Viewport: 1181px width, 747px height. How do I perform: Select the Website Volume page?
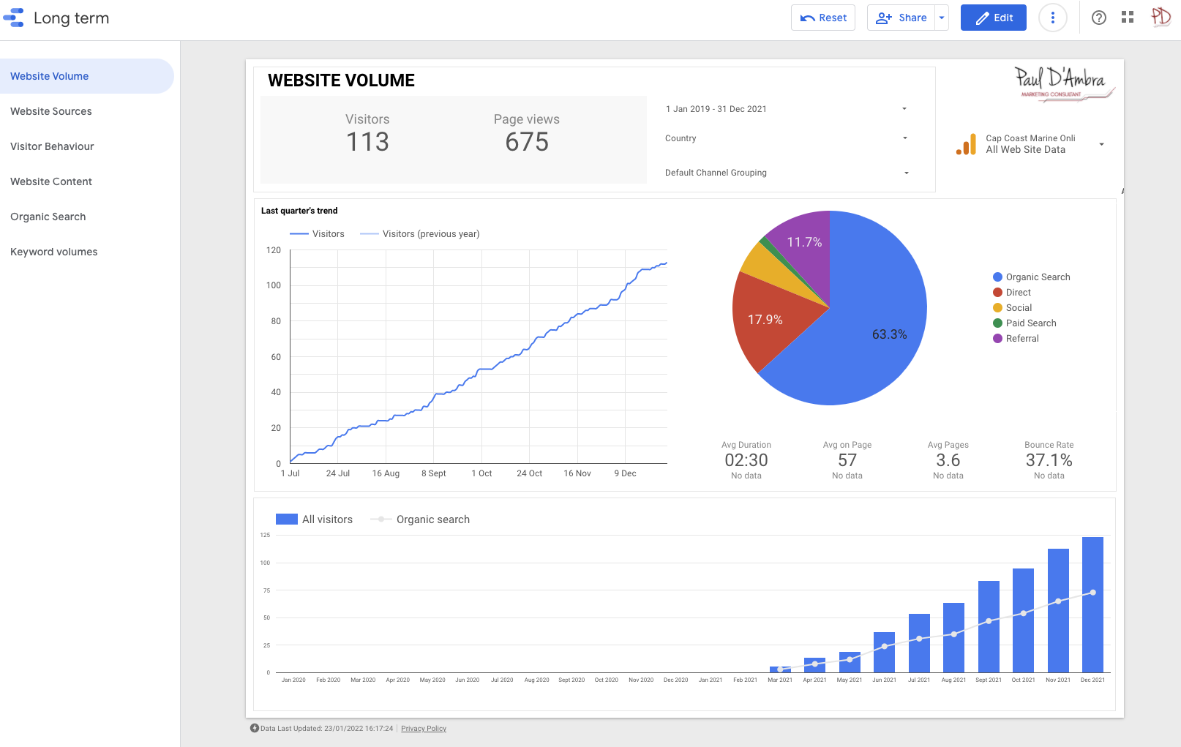(87, 76)
